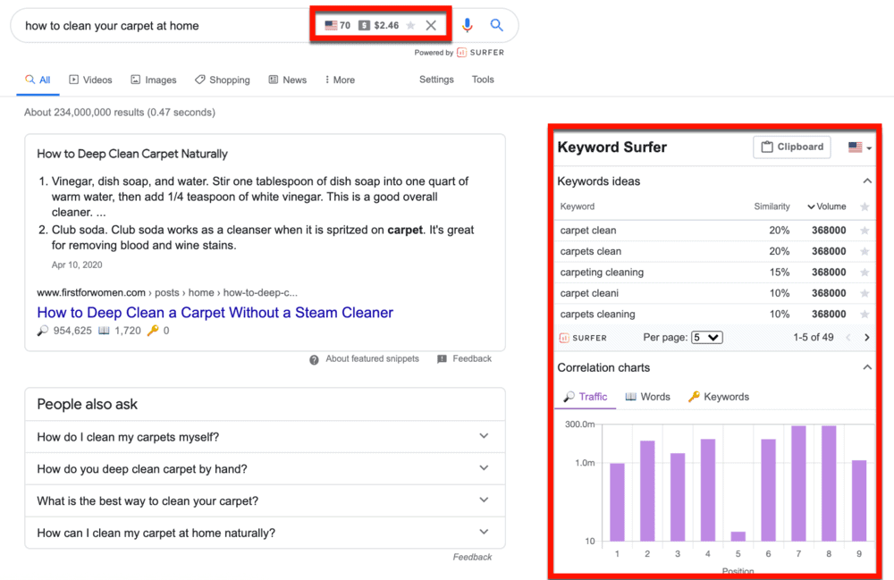Viewport: 894px width, 580px height.
Task: Click the Clipboard button in Keyword Surfer
Action: (x=791, y=147)
